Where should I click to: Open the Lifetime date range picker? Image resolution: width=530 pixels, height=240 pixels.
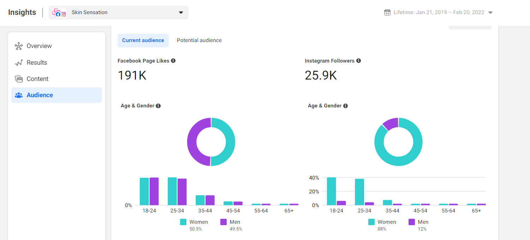[439, 12]
